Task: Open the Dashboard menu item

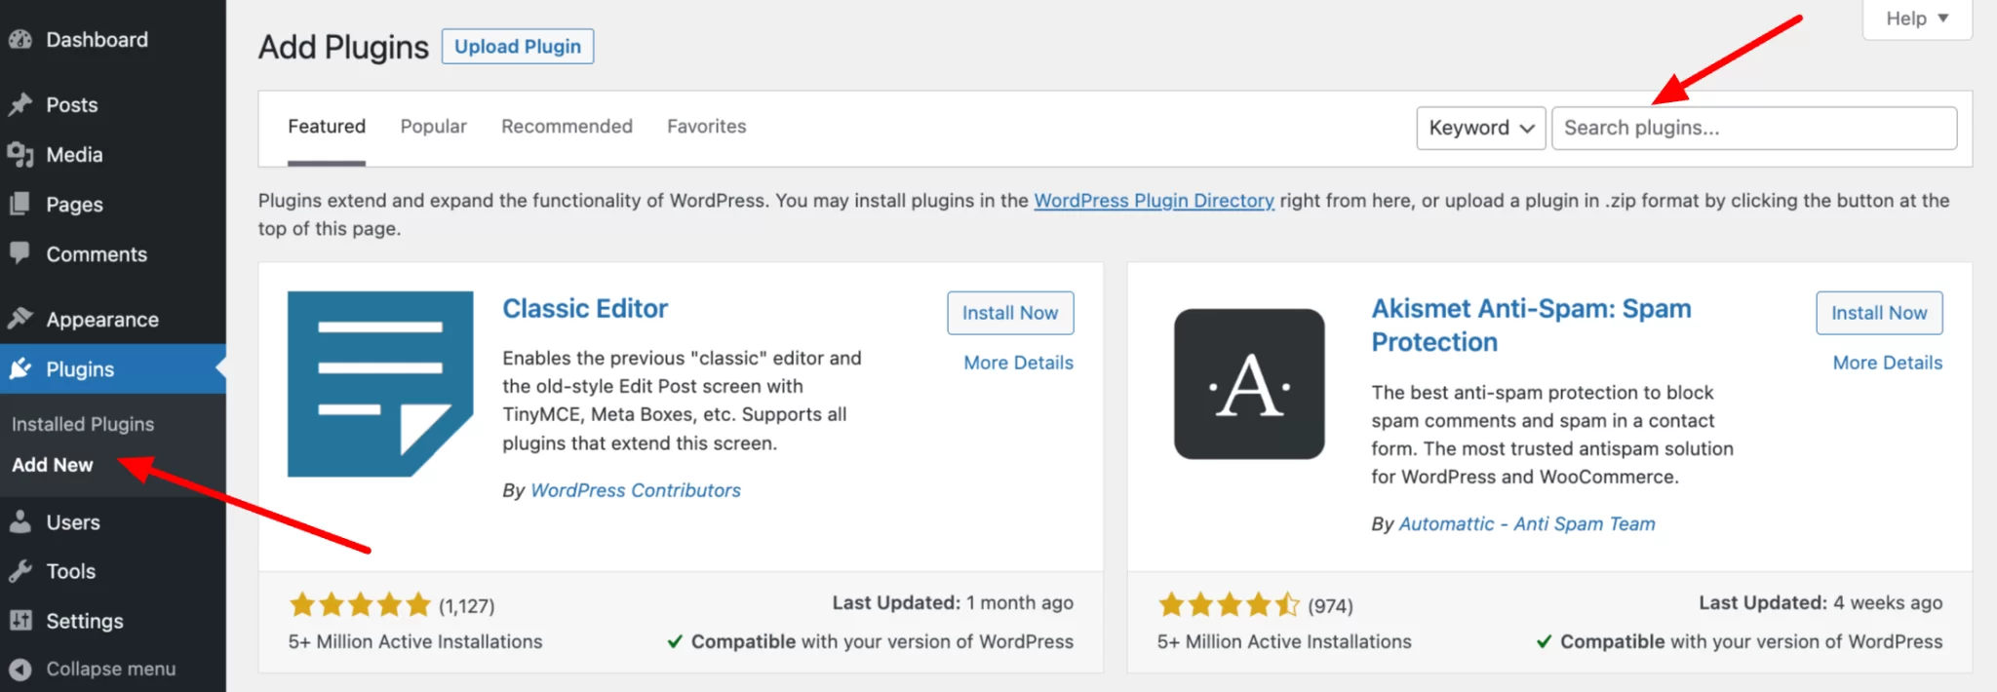Action: tap(98, 40)
